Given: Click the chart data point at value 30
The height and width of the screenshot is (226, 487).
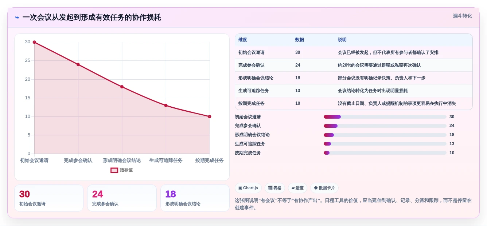Looking at the screenshot, I should coord(34,42).
